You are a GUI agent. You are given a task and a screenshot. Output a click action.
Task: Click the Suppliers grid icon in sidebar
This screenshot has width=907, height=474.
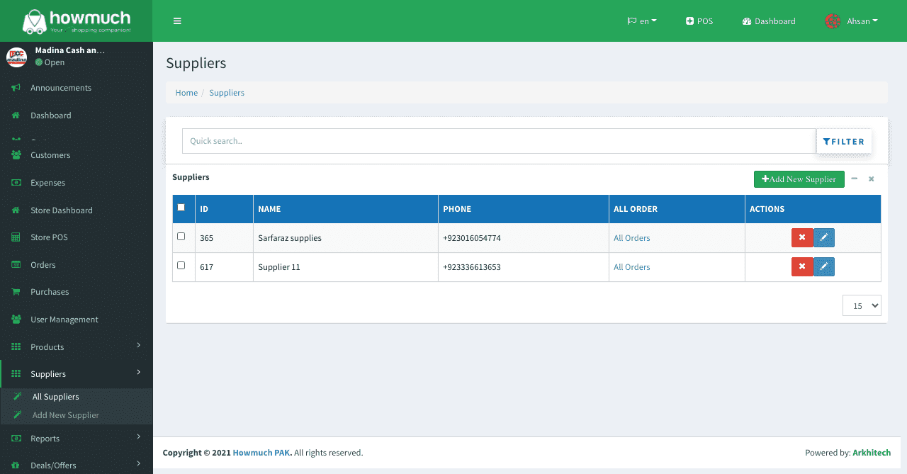click(x=16, y=374)
